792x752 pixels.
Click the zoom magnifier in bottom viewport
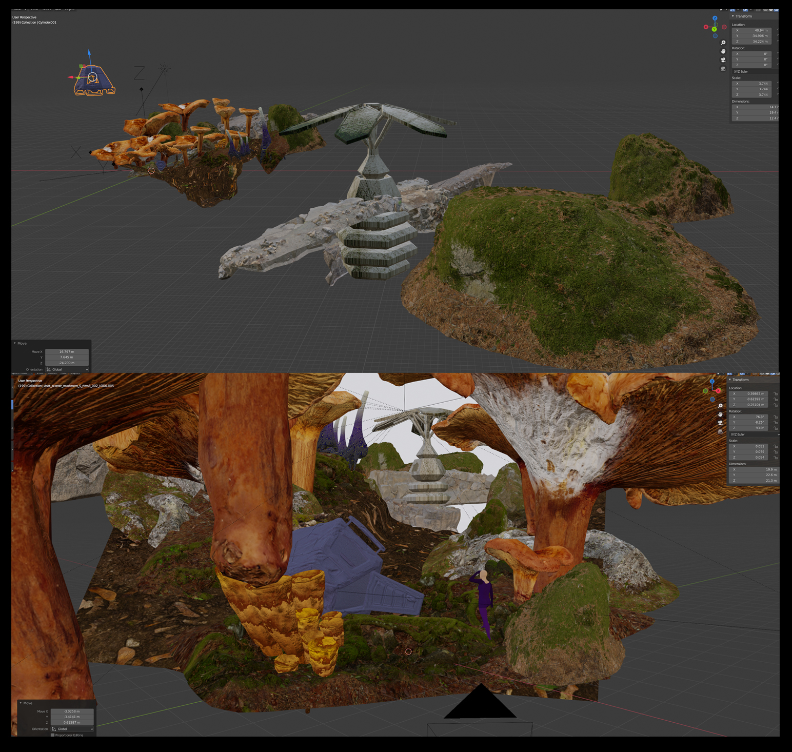coord(720,406)
